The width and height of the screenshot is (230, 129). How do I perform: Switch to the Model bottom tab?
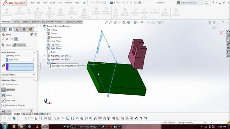click(x=17, y=114)
